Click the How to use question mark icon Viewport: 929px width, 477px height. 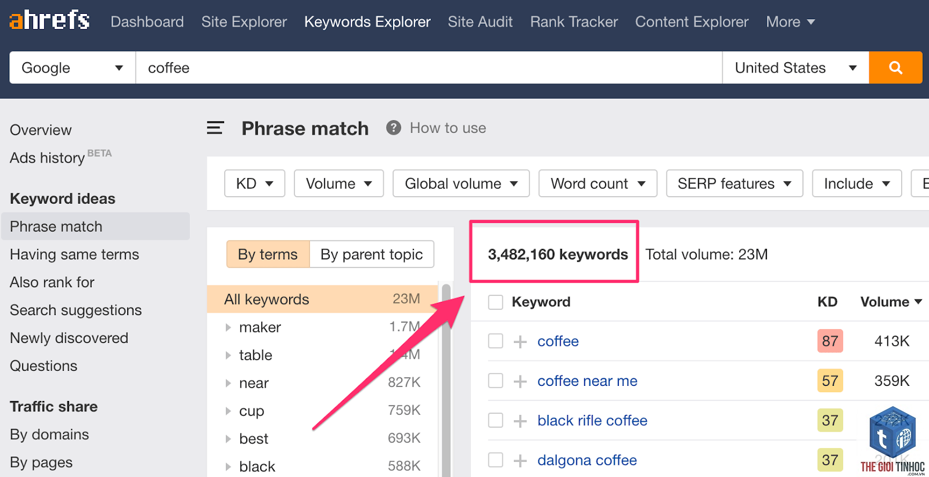point(394,128)
